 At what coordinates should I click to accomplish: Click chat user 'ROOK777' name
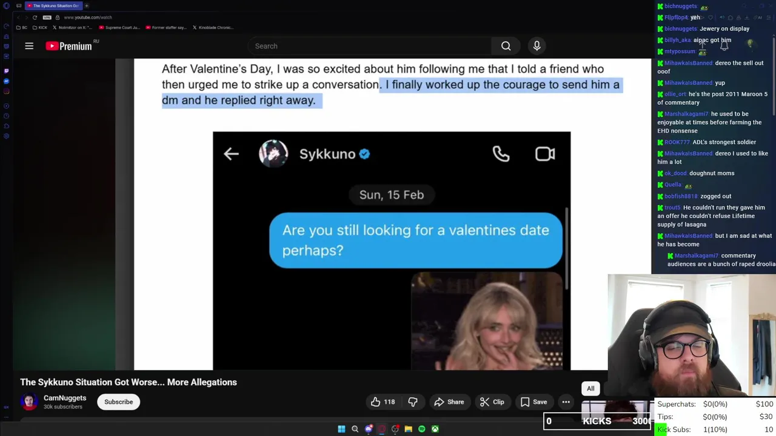677,142
